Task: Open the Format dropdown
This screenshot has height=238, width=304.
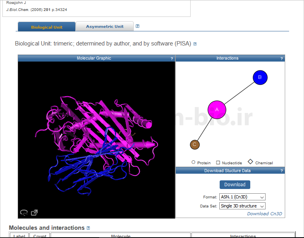Action: click(242, 197)
